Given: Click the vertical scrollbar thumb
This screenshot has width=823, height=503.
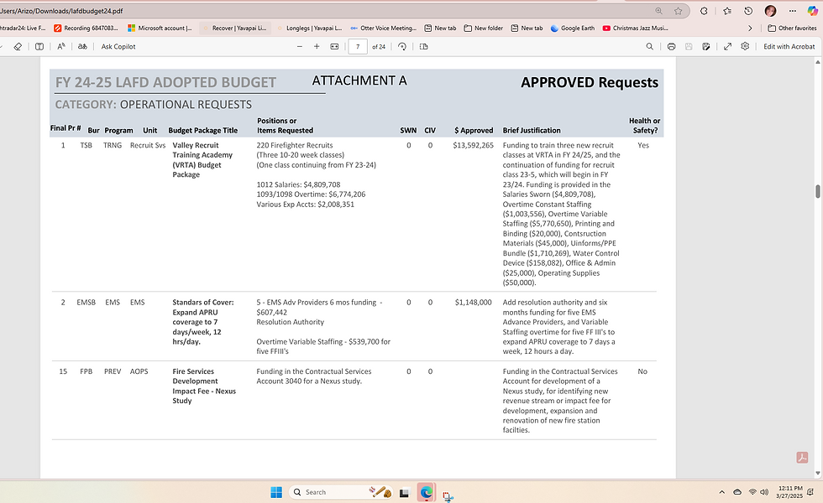Looking at the screenshot, I should 817,191.
